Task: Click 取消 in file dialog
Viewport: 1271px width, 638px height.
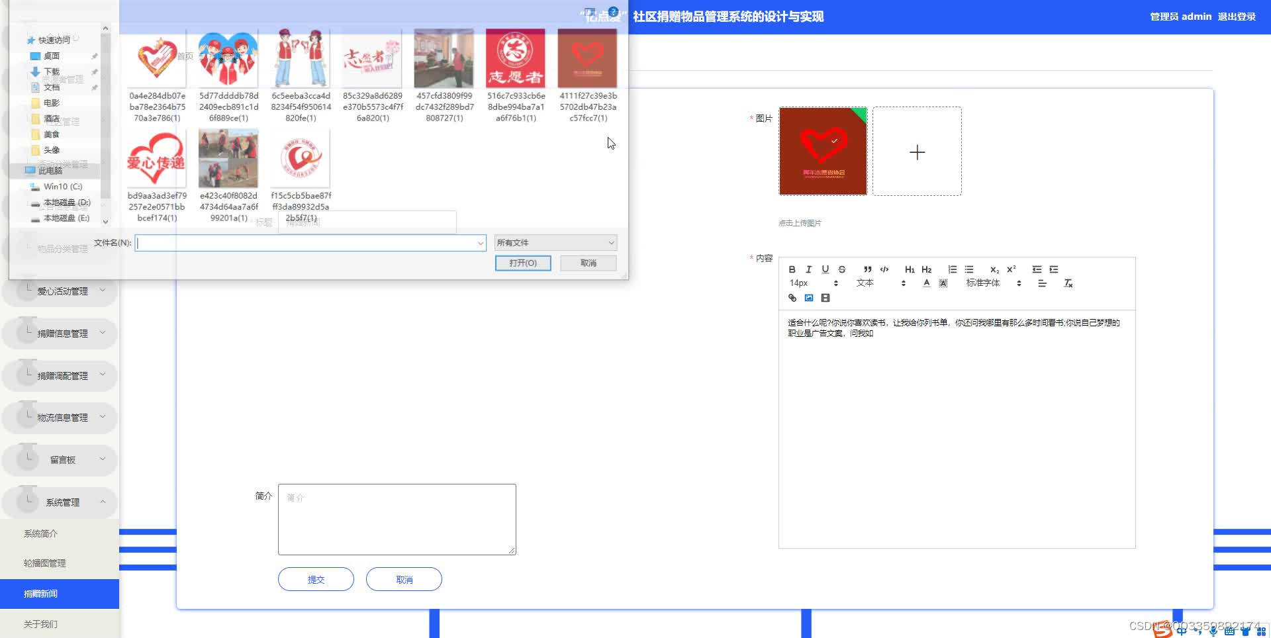Action: coord(588,263)
